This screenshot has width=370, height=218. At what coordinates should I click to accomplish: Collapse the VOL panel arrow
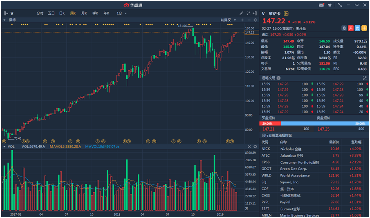pos(4,147)
